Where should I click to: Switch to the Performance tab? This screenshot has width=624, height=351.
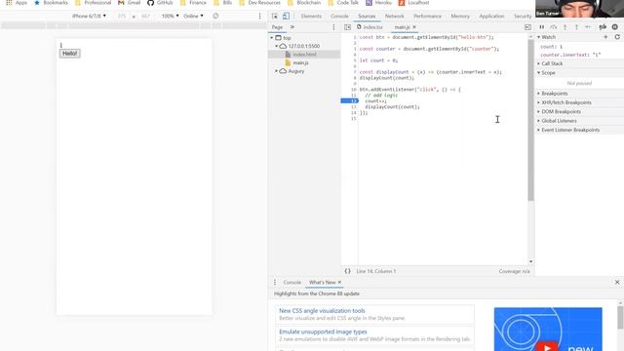click(x=427, y=16)
